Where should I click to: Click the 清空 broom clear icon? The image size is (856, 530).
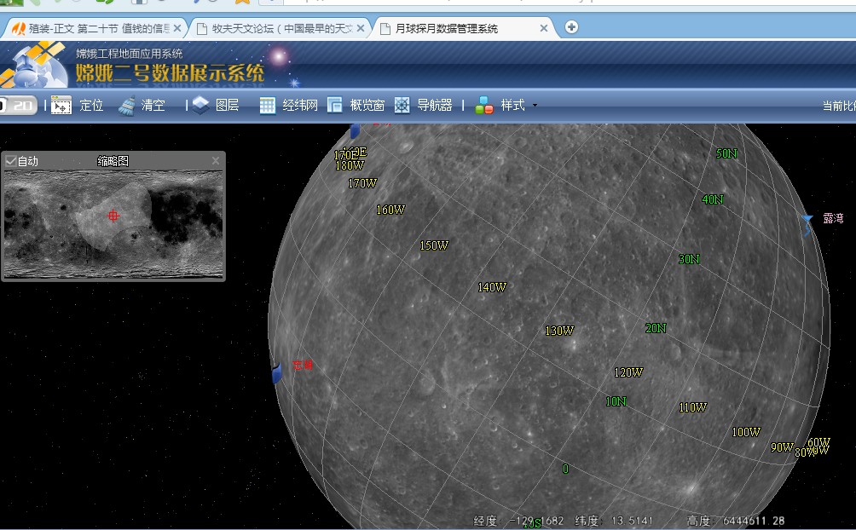[x=127, y=106]
